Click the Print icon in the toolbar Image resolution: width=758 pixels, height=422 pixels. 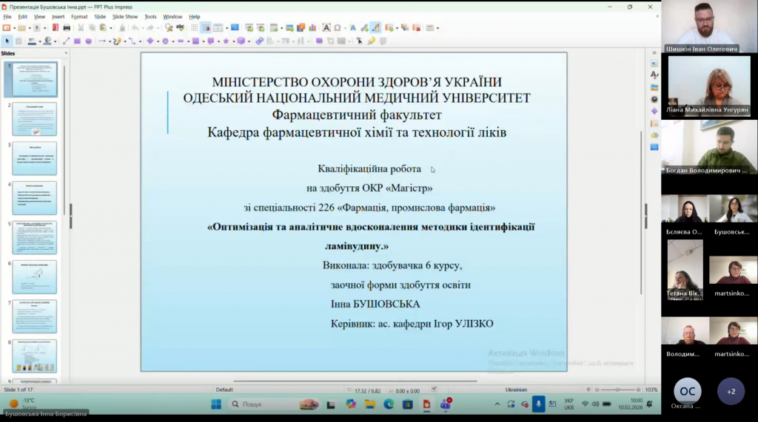[67, 28]
